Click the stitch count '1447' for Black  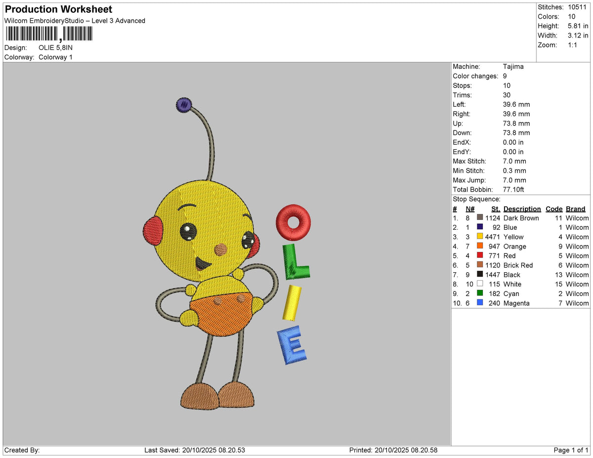click(493, 275)
